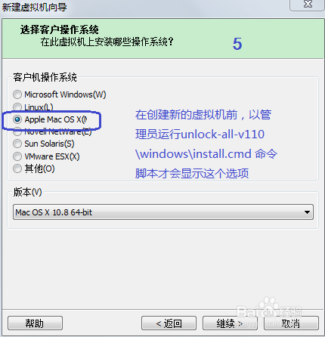Select the 其他(O) radio option
The height and width of the screenshot is (337, 325).
click(17, 168)
